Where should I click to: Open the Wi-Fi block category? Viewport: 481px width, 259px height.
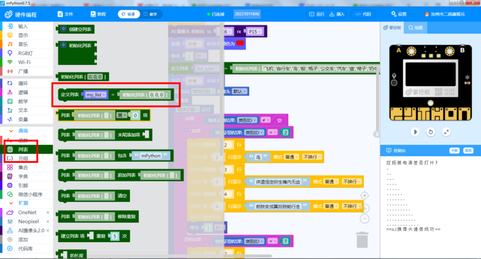(x=24, y=61)
